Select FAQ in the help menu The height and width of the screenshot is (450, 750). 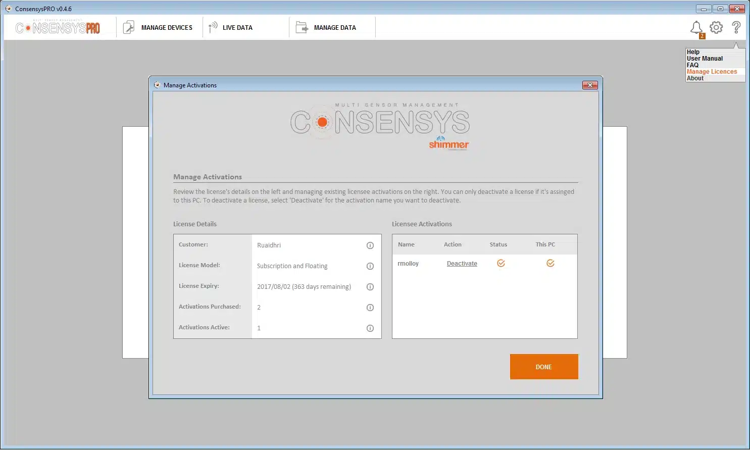[692, 65]
